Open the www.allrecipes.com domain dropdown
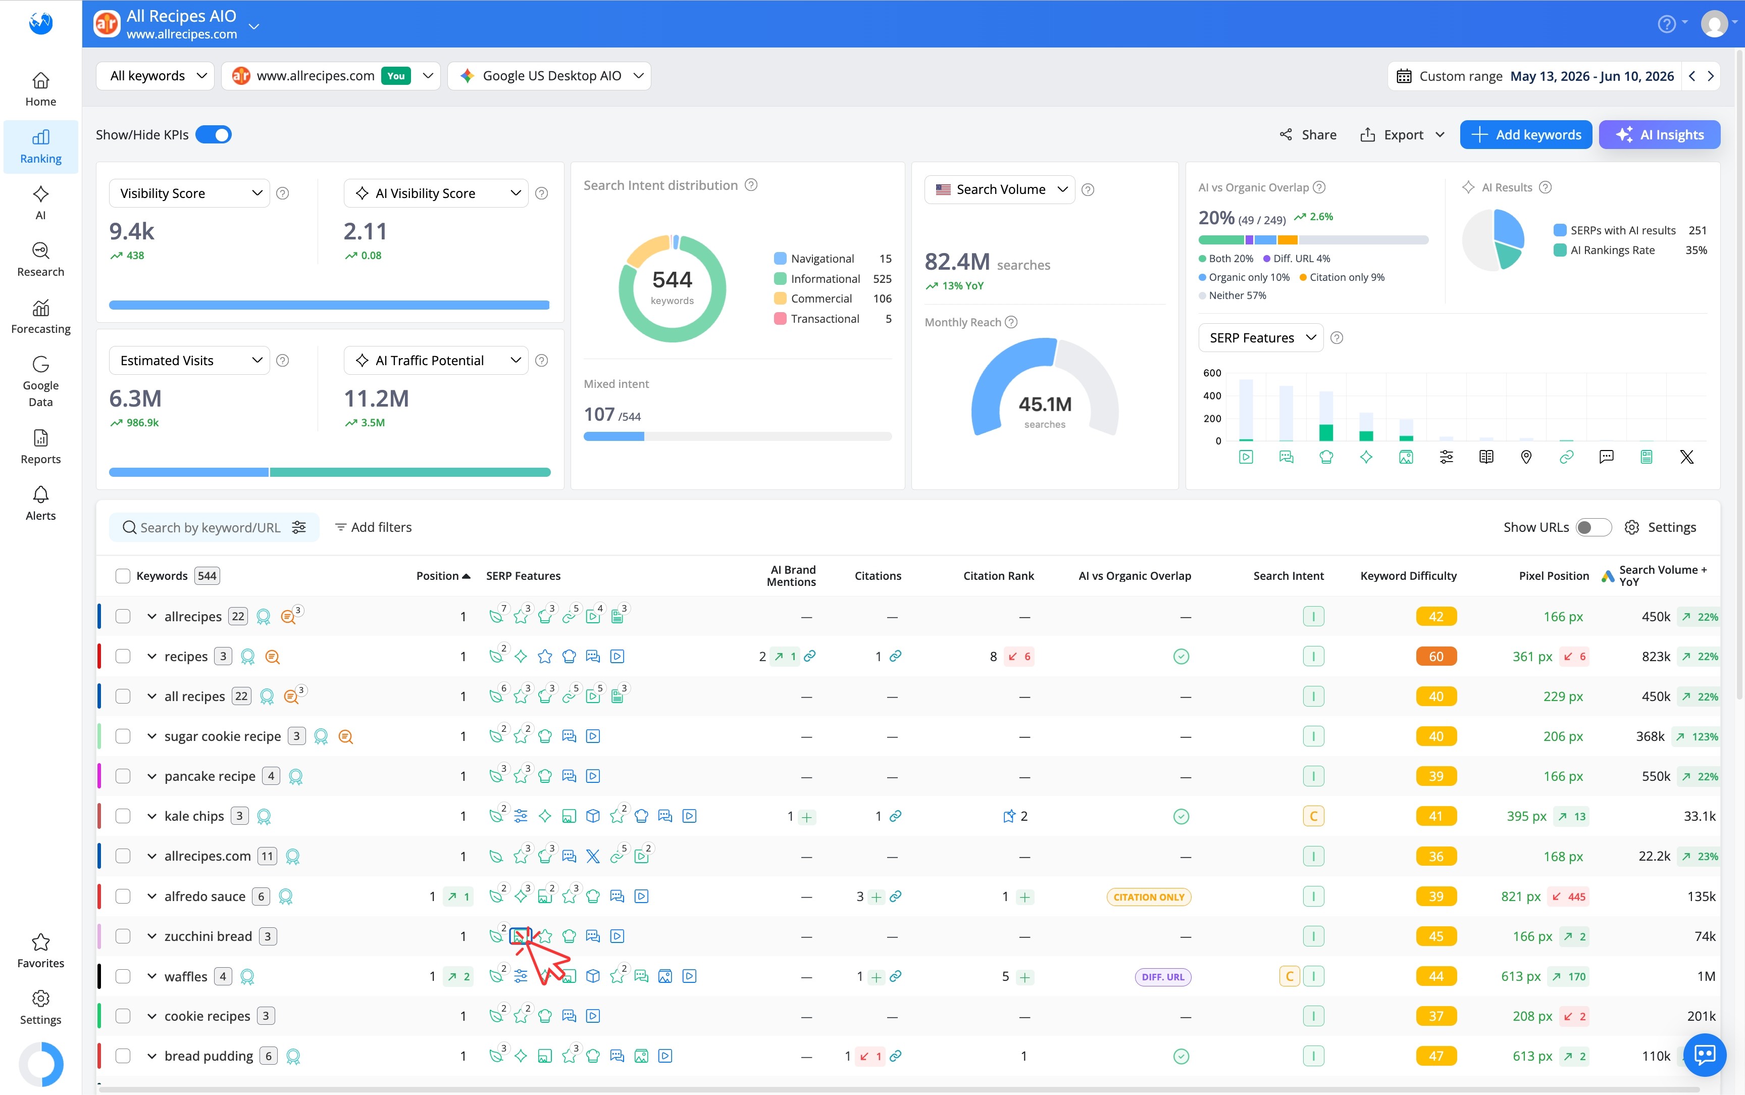Viewport: 1745px width, 1095px height. 331,76
